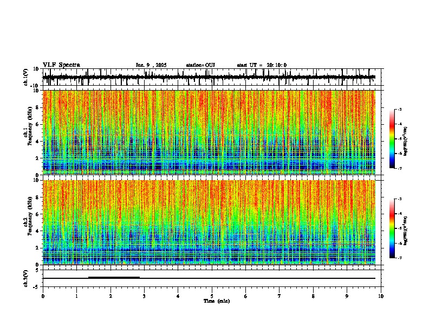Click the VLF Spectra plot title
The width and height of the screenshot is (429, 332).
(61, 65)
